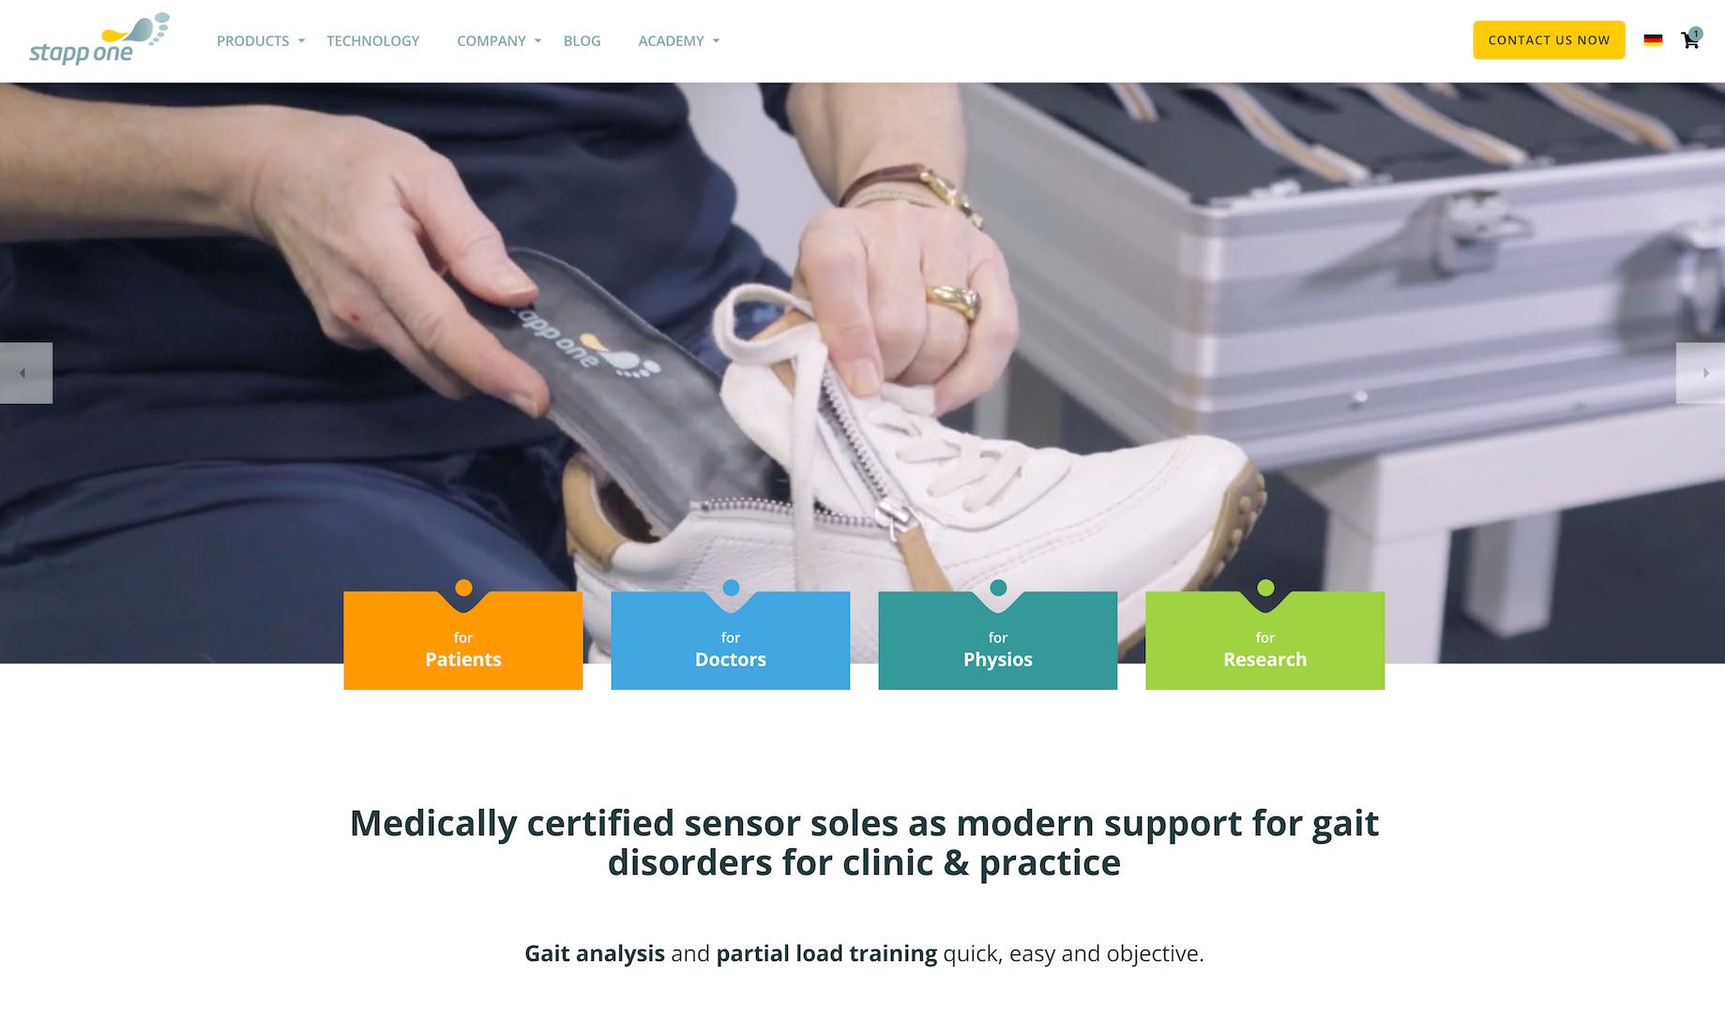
Task: Select the for Patients tile
Action: [x=463, y=641]
